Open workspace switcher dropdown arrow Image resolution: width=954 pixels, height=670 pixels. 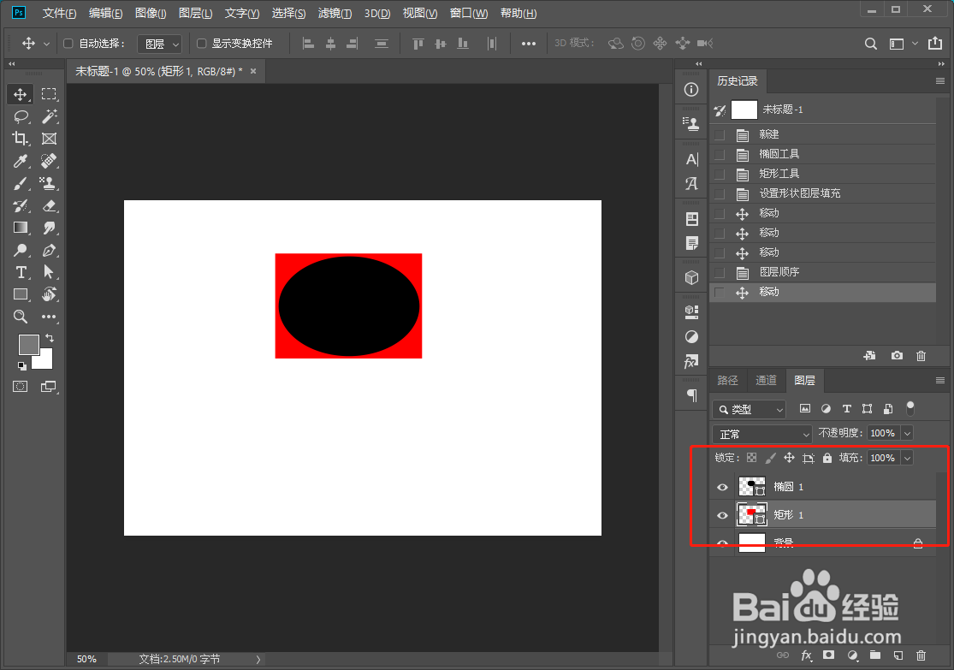tap(915, 44)
